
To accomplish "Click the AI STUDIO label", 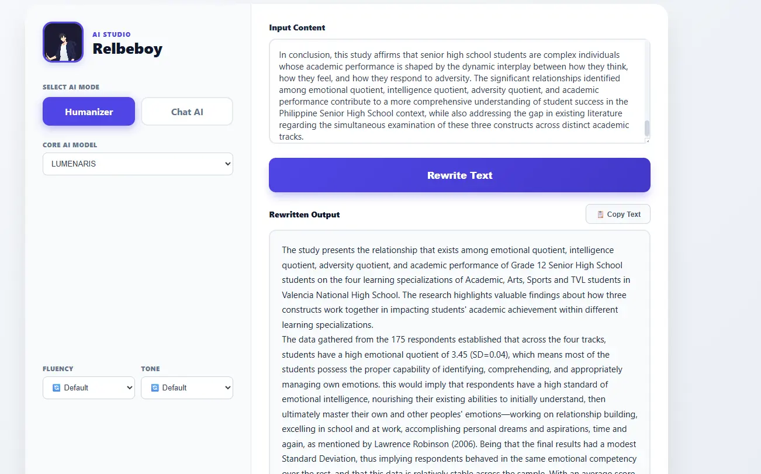I will pos(112,34).
